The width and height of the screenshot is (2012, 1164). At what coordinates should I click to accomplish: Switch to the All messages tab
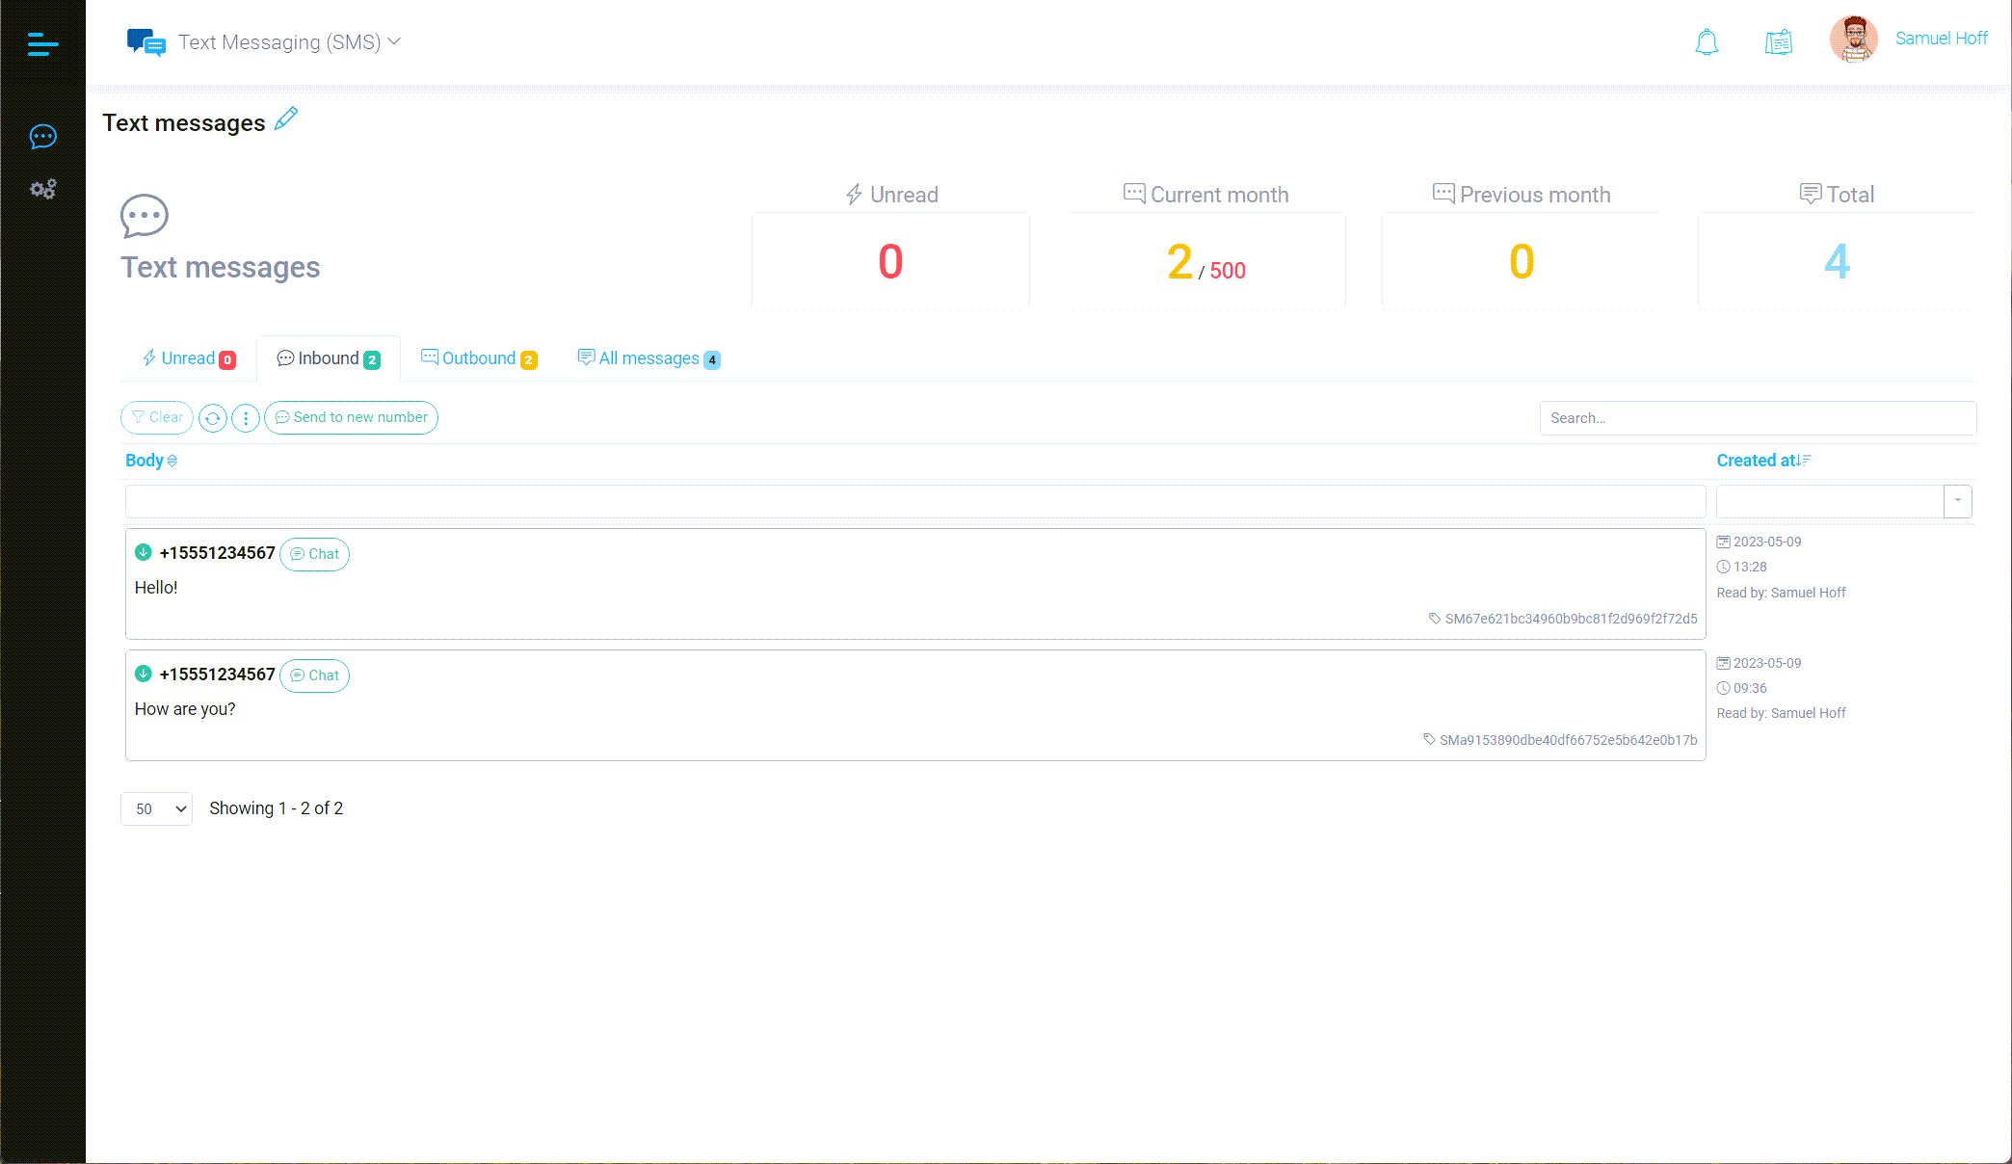[x=649, y=358]
